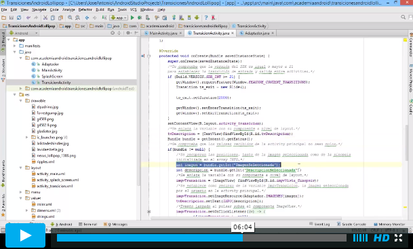Screen dimensions: 413x249
Task: Click the Attach debugger to process icon
Action: [148, 18]
